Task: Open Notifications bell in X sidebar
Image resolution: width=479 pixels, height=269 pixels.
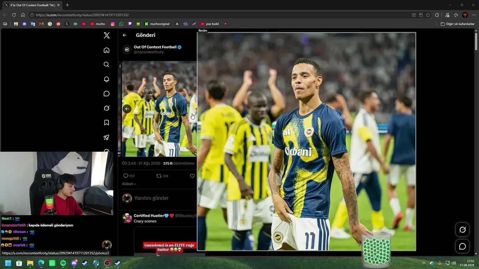Action: (107, 79)
